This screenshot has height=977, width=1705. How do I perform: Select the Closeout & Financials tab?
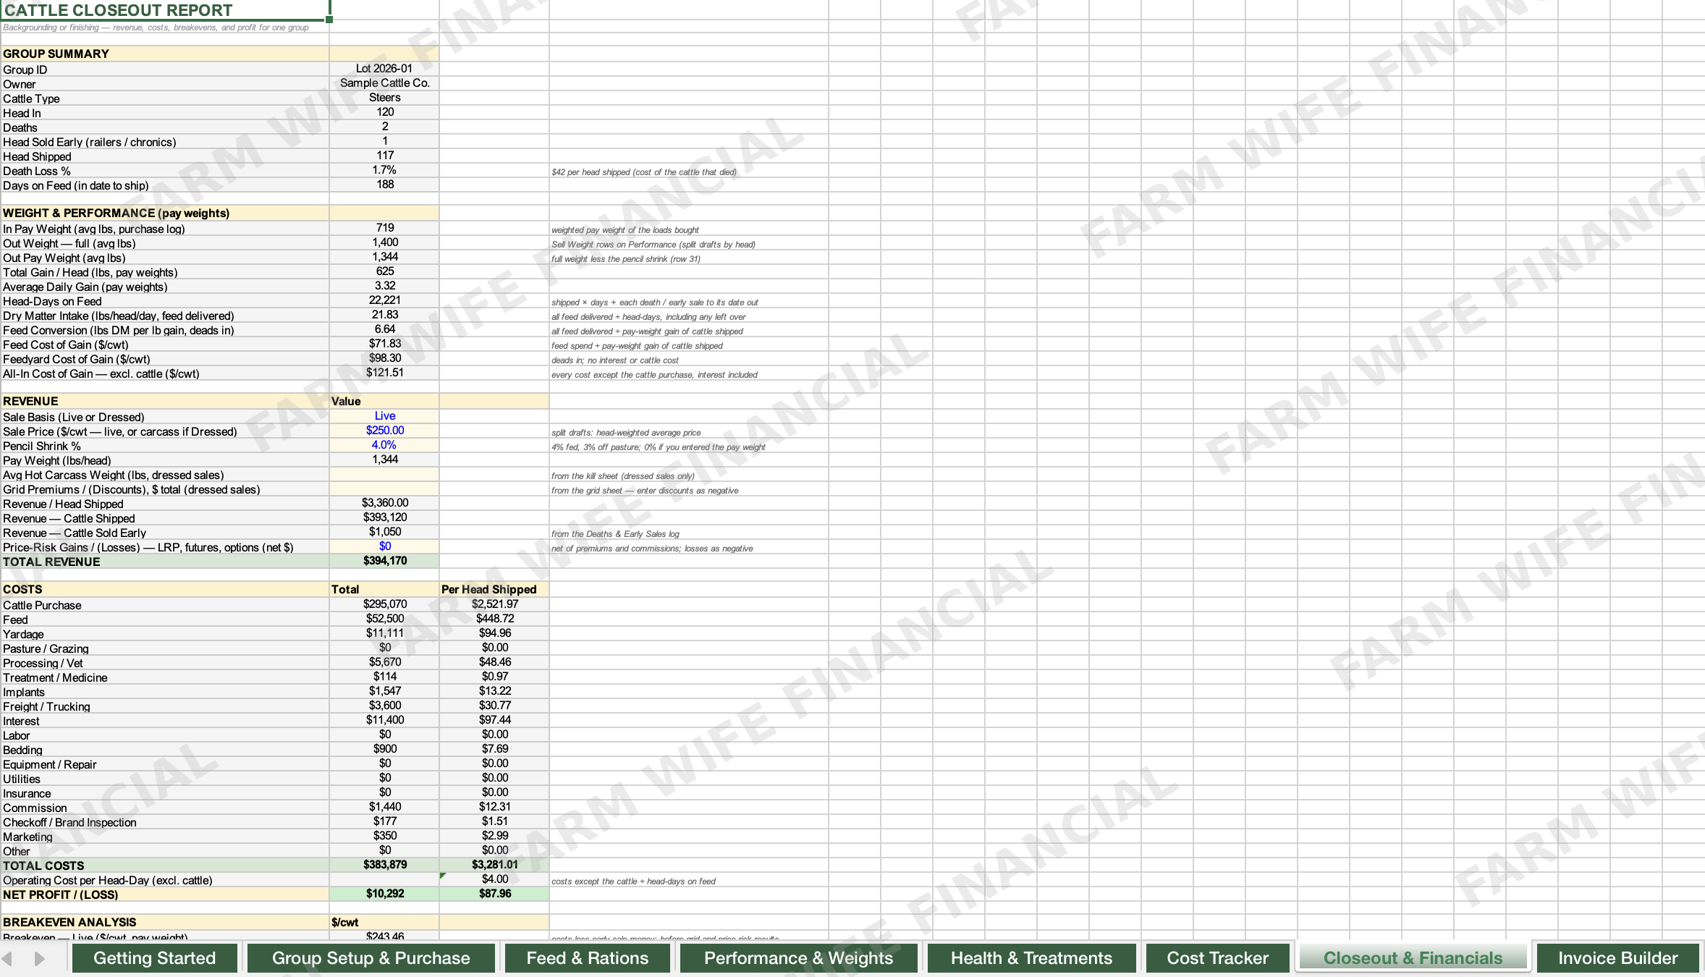point(1413,957)
